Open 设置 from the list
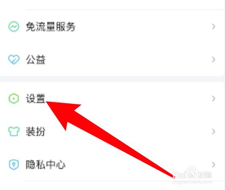Screen dimensions: 225x190 point(112,98)
